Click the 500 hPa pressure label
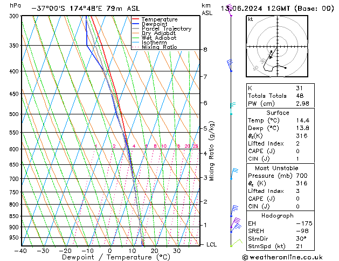Viewport: 339px width, 261px height. coord(15,114)
